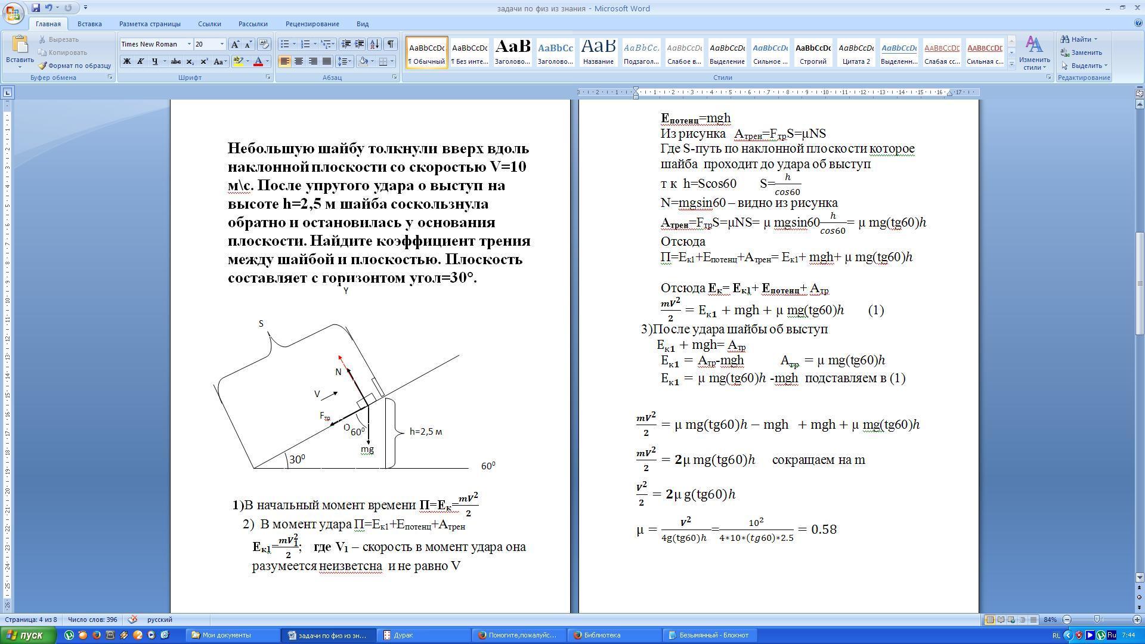Click the Sort (A-Я) icon
Image resolution: width=1145 pixels, height=644 pixels.
tap(375, 44)
